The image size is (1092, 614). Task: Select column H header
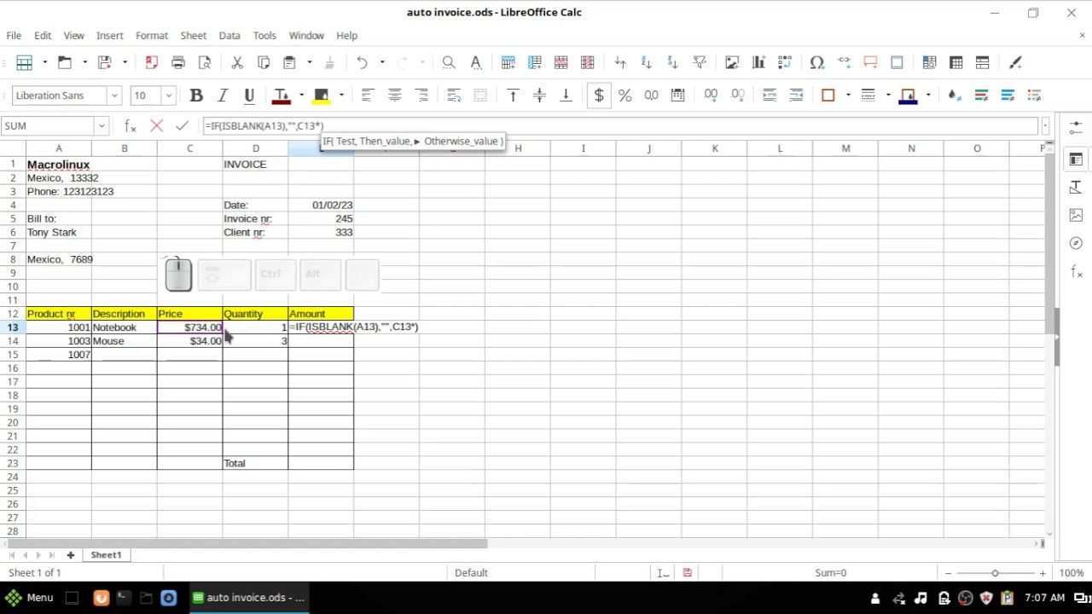(518, 148)
